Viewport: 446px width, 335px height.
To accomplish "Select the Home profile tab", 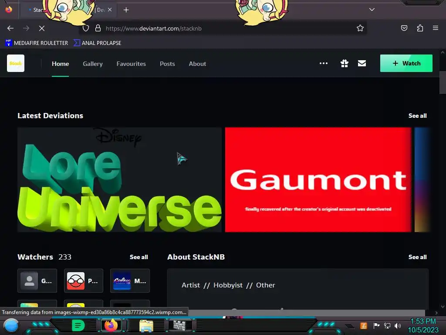I will point(60,64).
